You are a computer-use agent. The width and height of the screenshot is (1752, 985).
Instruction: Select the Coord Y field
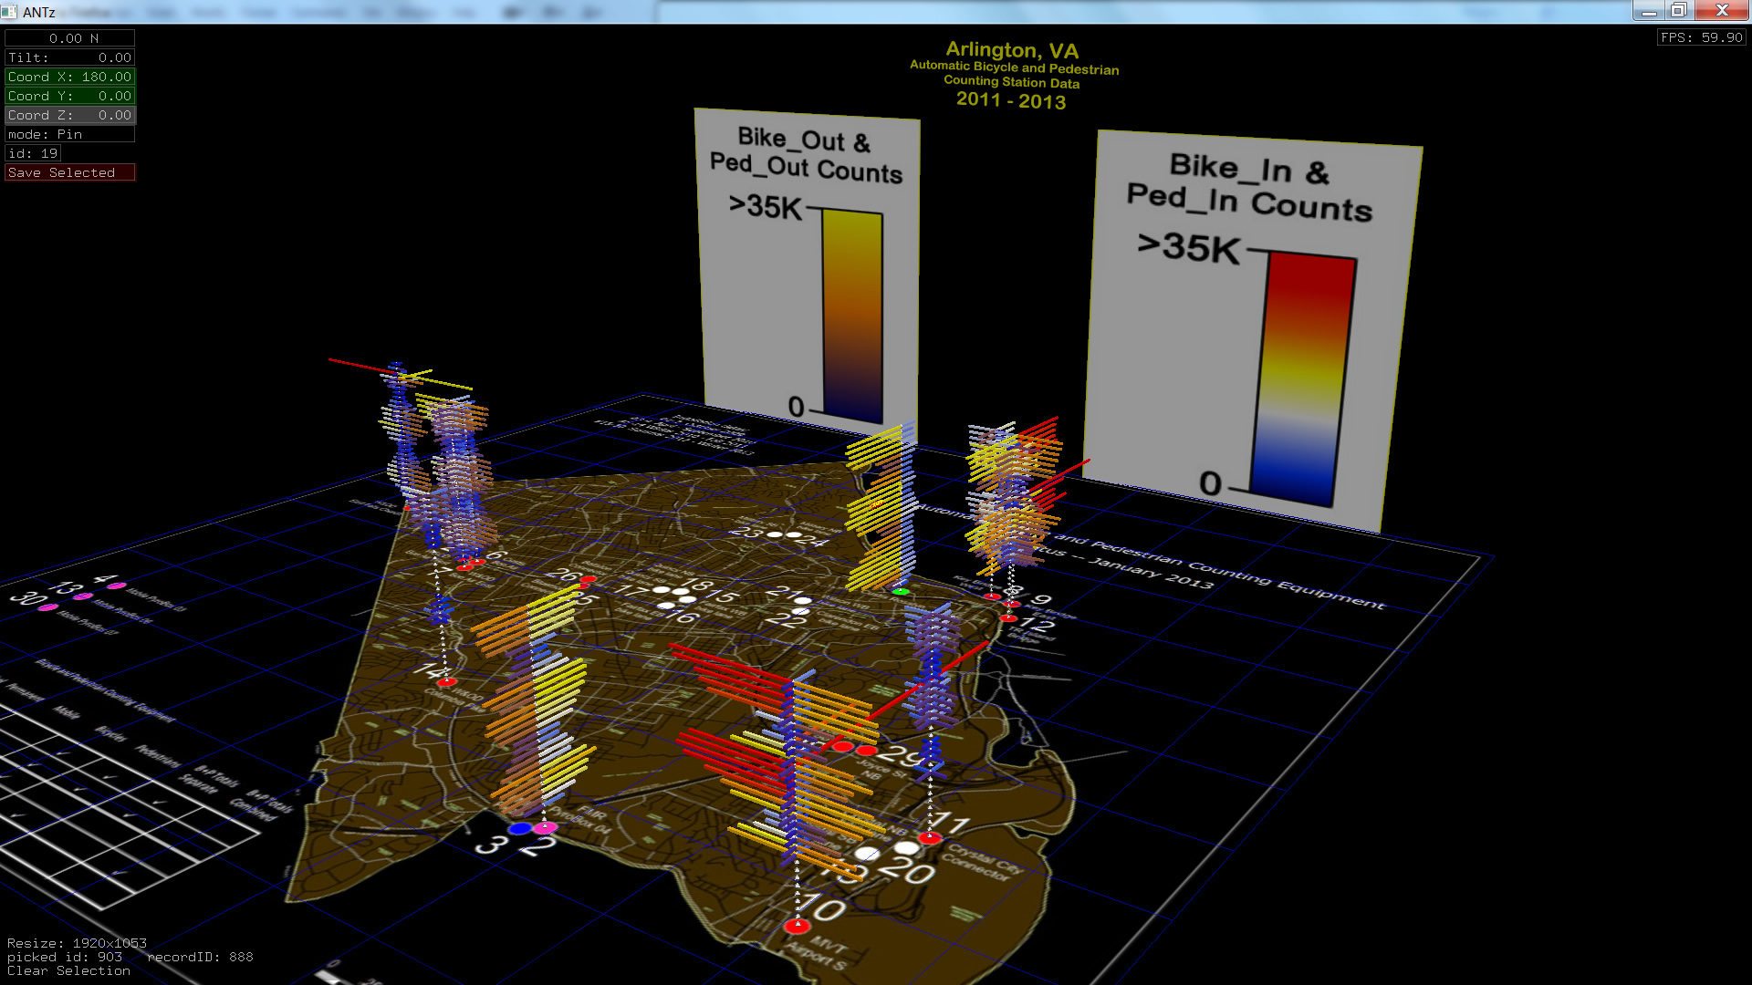click(x=70, y=96)
